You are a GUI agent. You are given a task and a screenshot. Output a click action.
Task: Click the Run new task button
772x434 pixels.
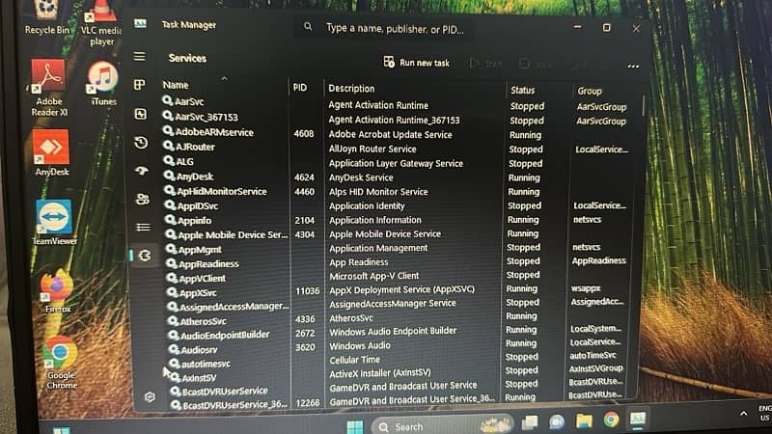(416, 63)
